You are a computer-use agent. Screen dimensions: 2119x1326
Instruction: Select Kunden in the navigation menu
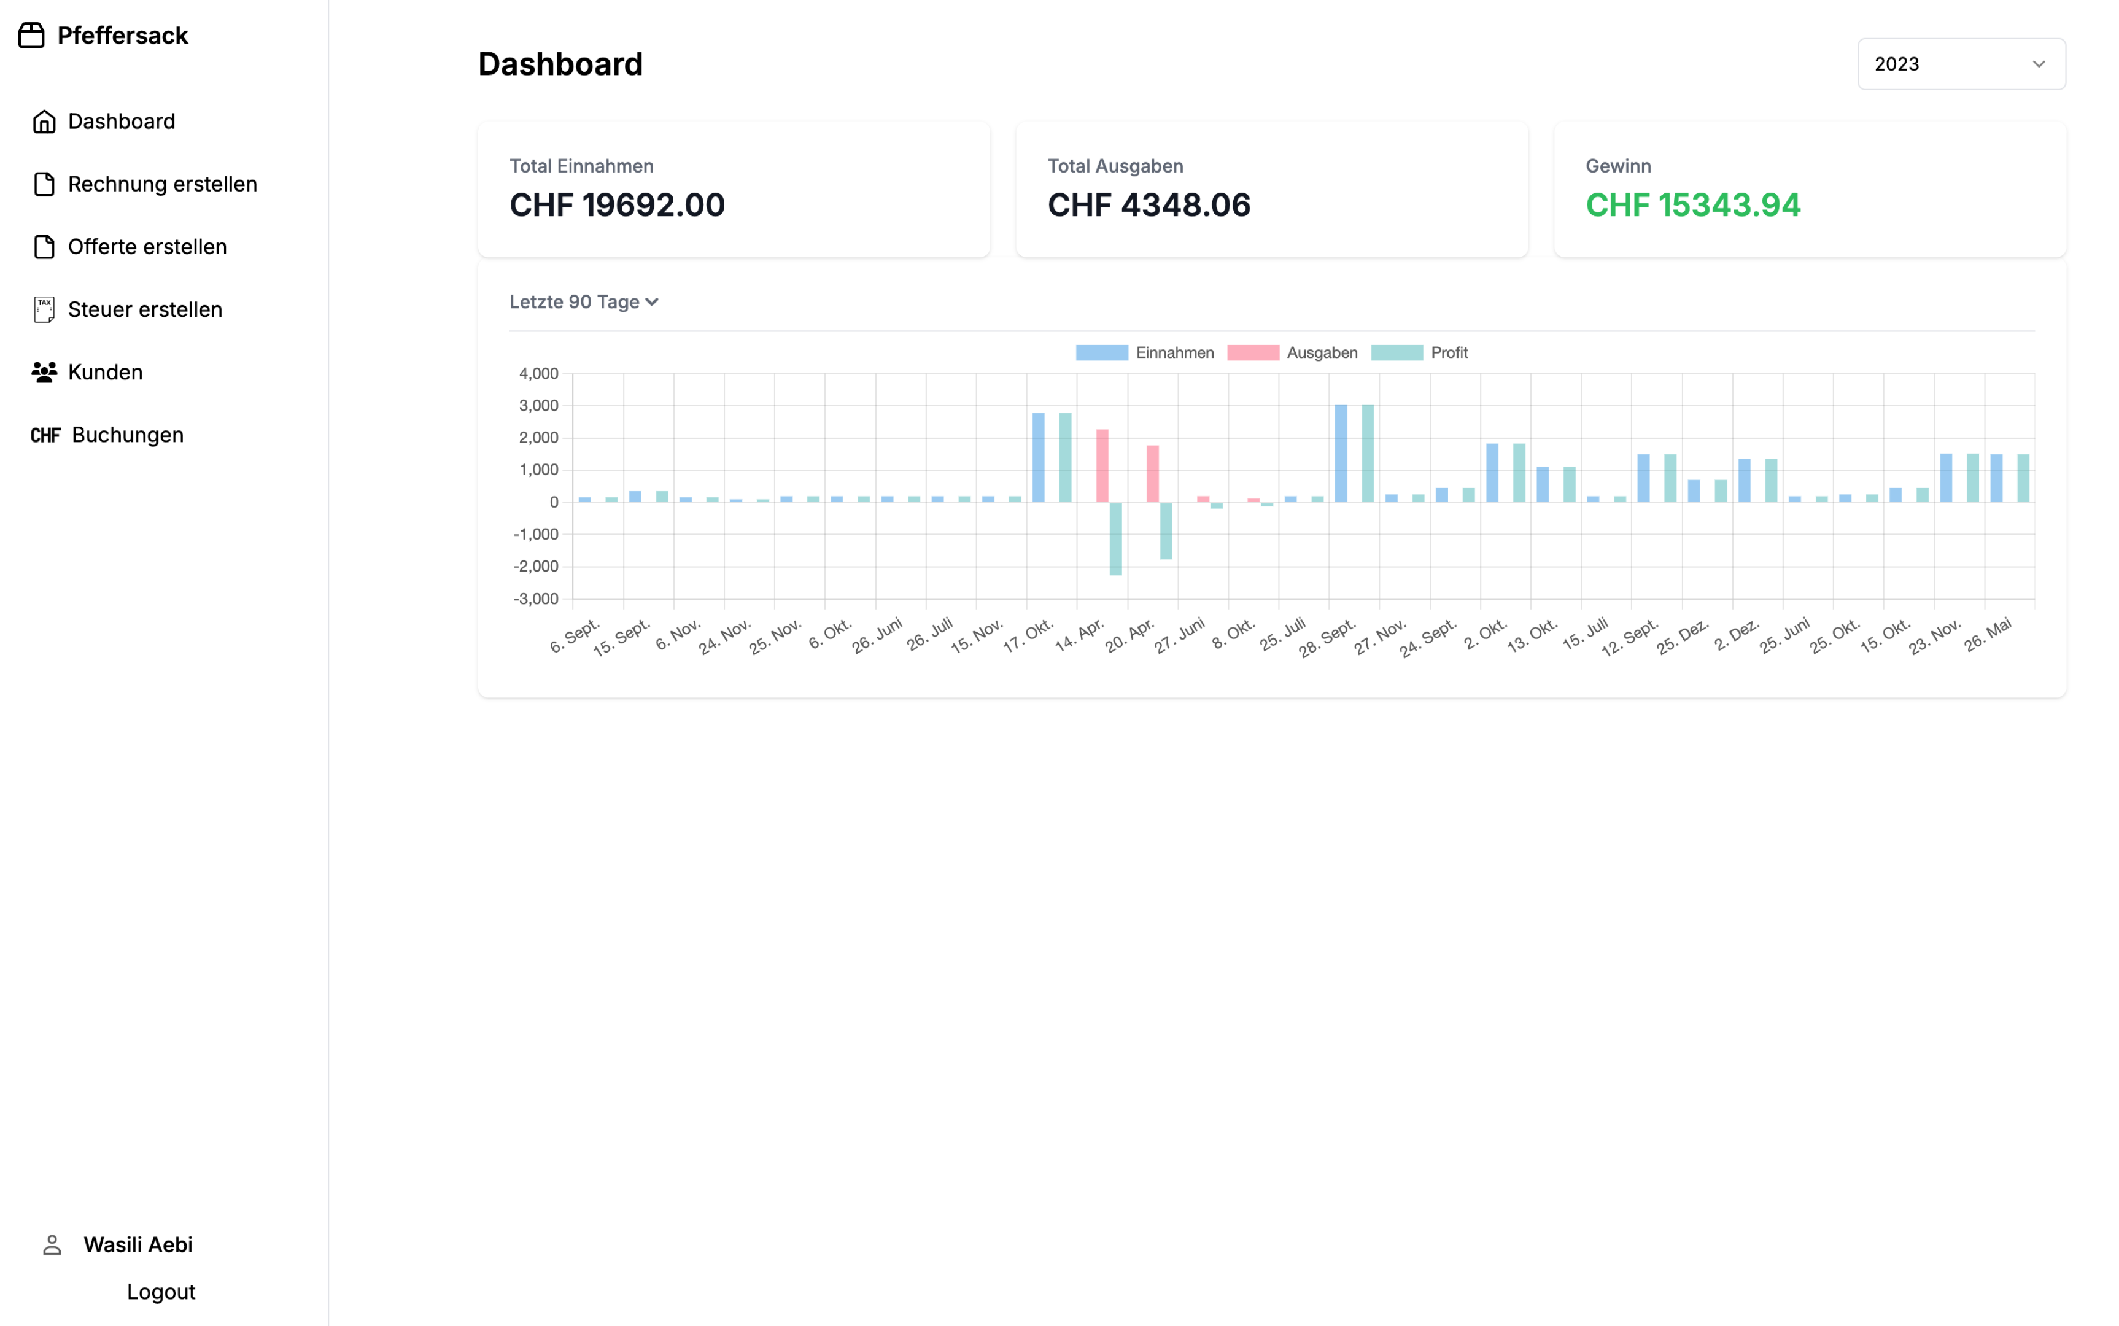pos(104,372)
